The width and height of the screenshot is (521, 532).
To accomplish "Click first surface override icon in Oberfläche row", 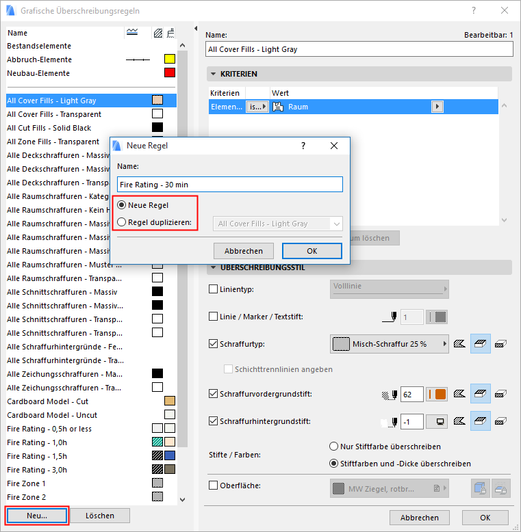I will pyautogui.click(x=480, y=488).
